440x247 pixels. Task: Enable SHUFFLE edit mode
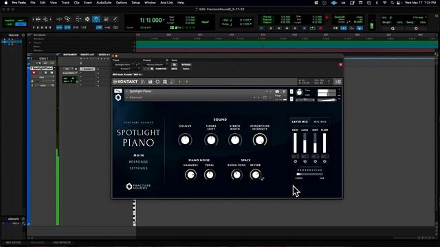(x=10, y=21)
